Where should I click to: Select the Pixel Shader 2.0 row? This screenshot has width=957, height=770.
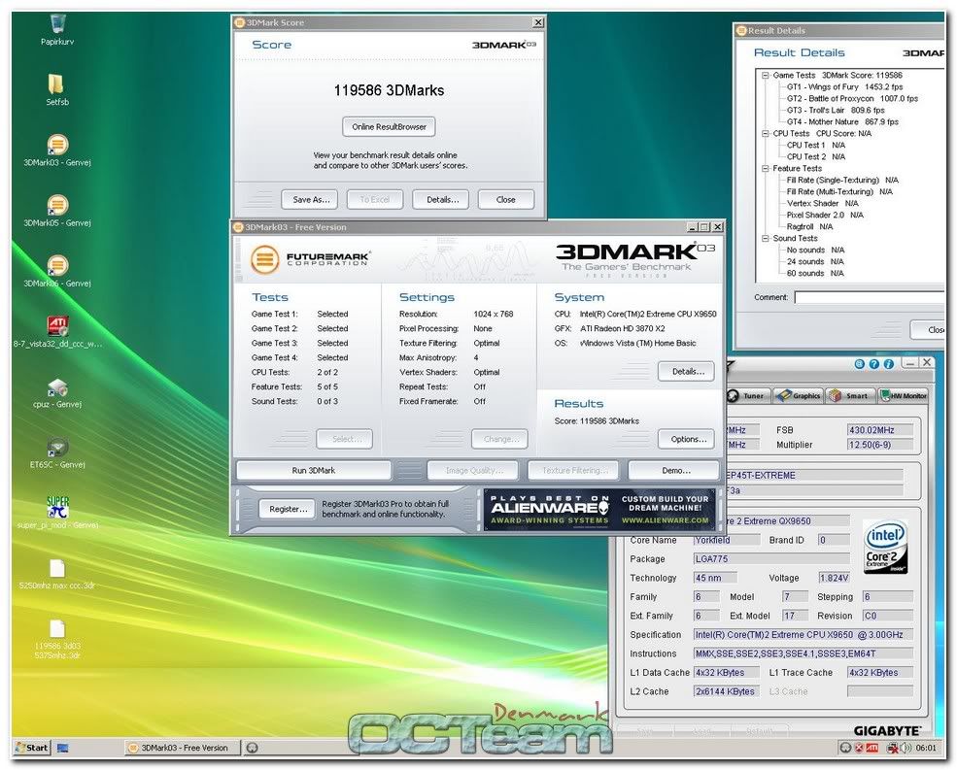coord(825,215)
